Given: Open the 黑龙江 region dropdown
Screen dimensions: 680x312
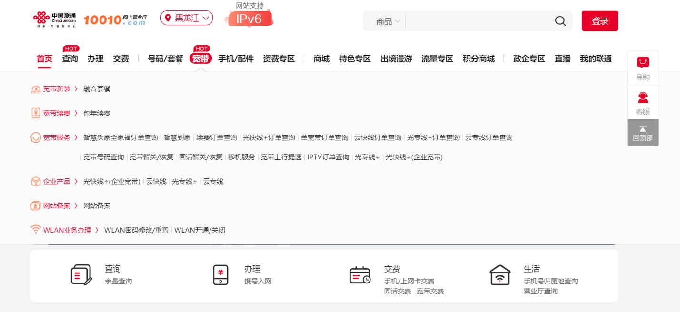Looking at the screenshot, I should pos(187,18).
